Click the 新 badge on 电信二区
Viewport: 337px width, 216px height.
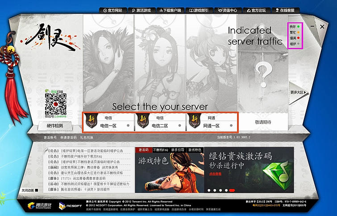coord(143,120)
